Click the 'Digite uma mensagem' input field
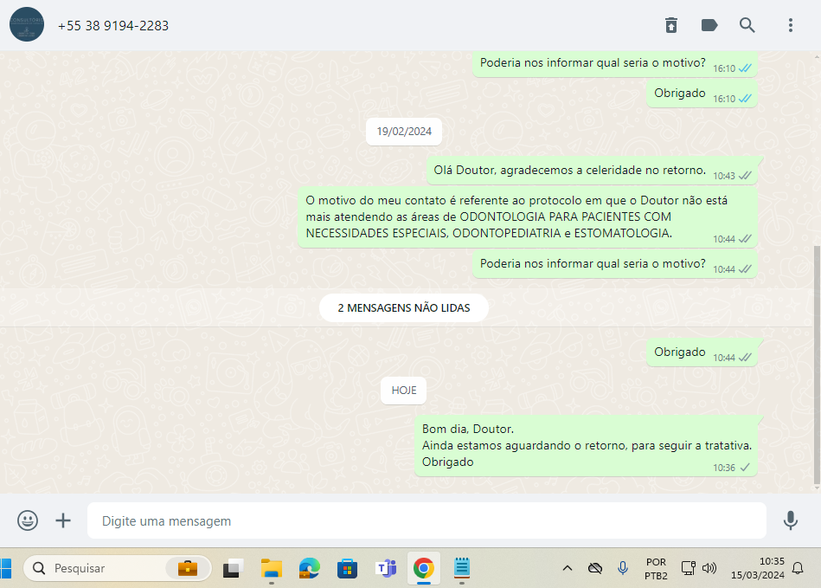 coord(427,521)
